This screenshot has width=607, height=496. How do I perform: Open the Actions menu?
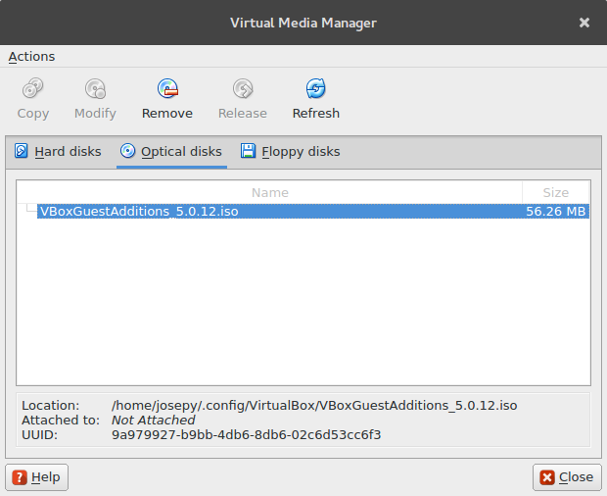(31, 57)
